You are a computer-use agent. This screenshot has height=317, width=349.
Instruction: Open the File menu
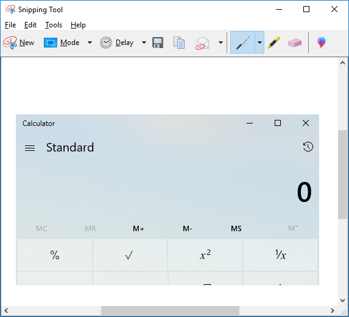[x=10, y=25]
